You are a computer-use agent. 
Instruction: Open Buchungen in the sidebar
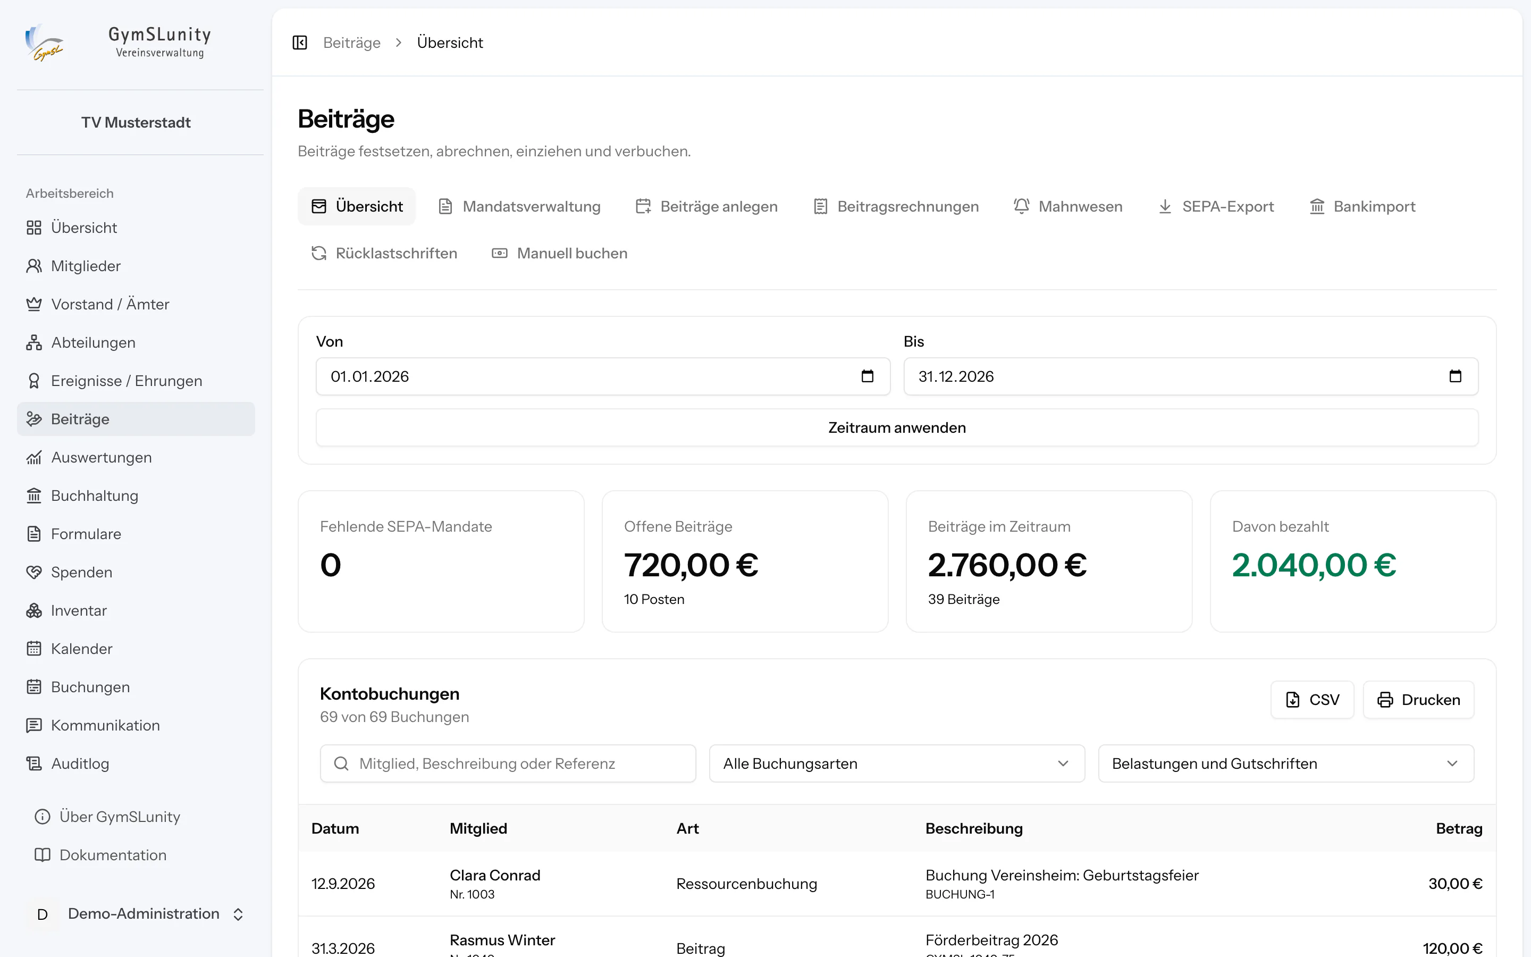coord(136,687)
